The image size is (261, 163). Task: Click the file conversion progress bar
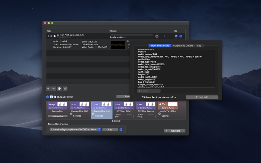131,35
